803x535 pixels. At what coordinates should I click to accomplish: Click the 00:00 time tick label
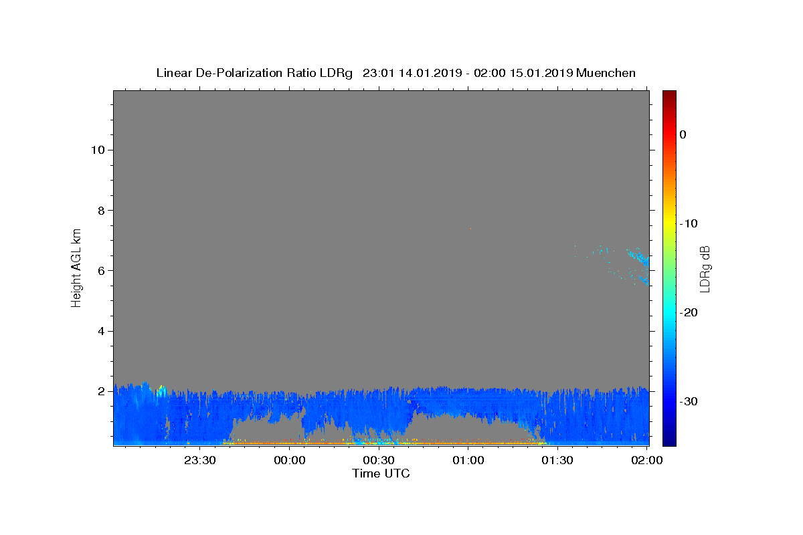coord(290,460)
